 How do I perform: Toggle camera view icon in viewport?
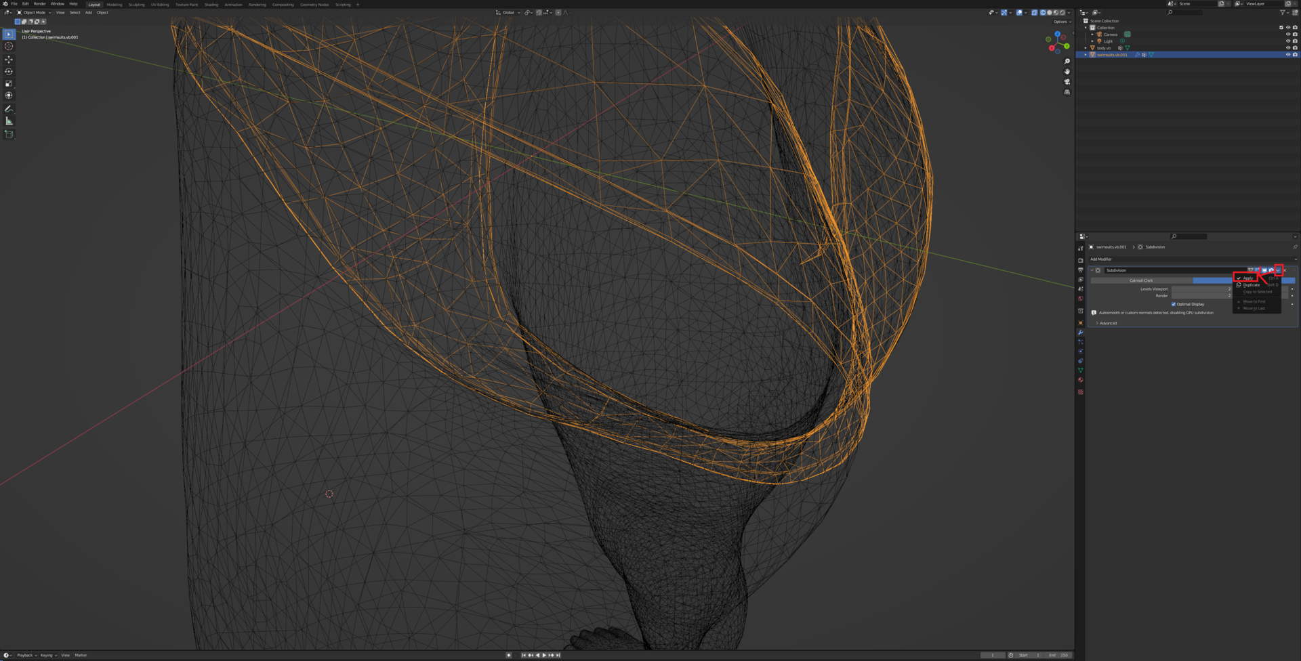1067,82
